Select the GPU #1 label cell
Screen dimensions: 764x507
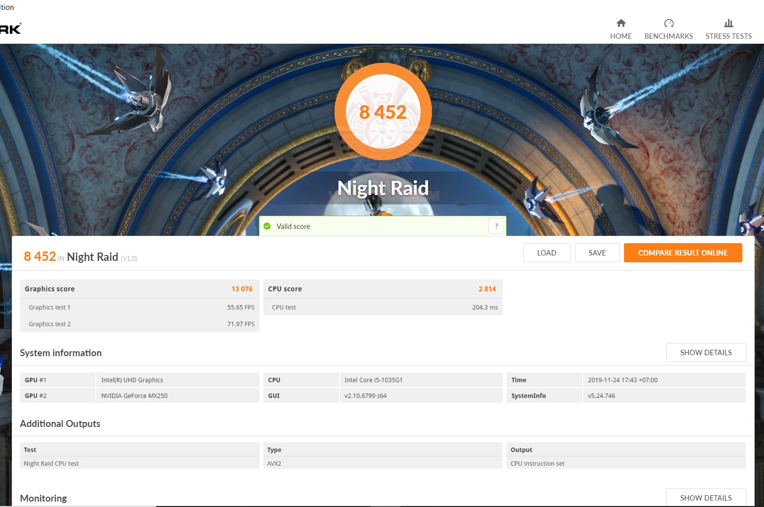coord(57,380)
